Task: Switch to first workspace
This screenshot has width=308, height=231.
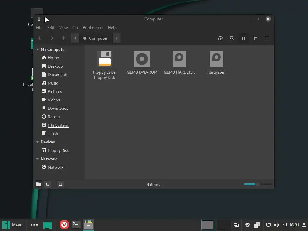Action: [x=208, y=225]
